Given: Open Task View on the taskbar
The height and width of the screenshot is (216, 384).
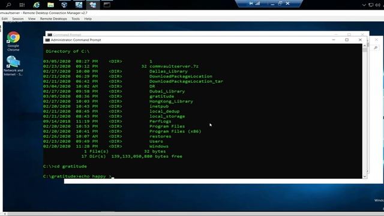Looking at the screenshot, I should pos(22,5).
